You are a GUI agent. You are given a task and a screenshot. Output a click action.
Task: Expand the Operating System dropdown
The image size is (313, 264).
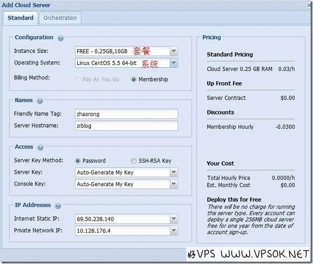(x=174, y=63)
